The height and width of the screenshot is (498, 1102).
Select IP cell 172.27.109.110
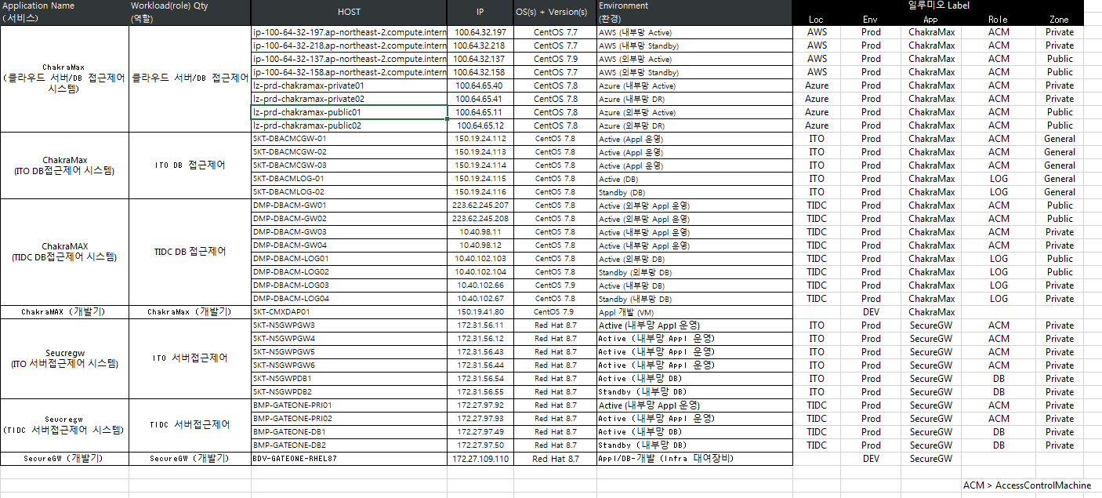(480, 459)
